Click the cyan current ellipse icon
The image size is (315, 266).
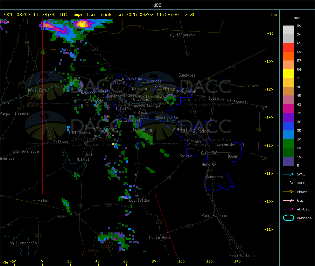pos(288,218)
